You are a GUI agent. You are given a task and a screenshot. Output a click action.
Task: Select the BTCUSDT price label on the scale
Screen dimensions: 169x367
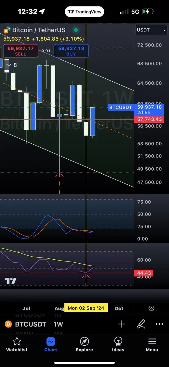pos(120,107)
